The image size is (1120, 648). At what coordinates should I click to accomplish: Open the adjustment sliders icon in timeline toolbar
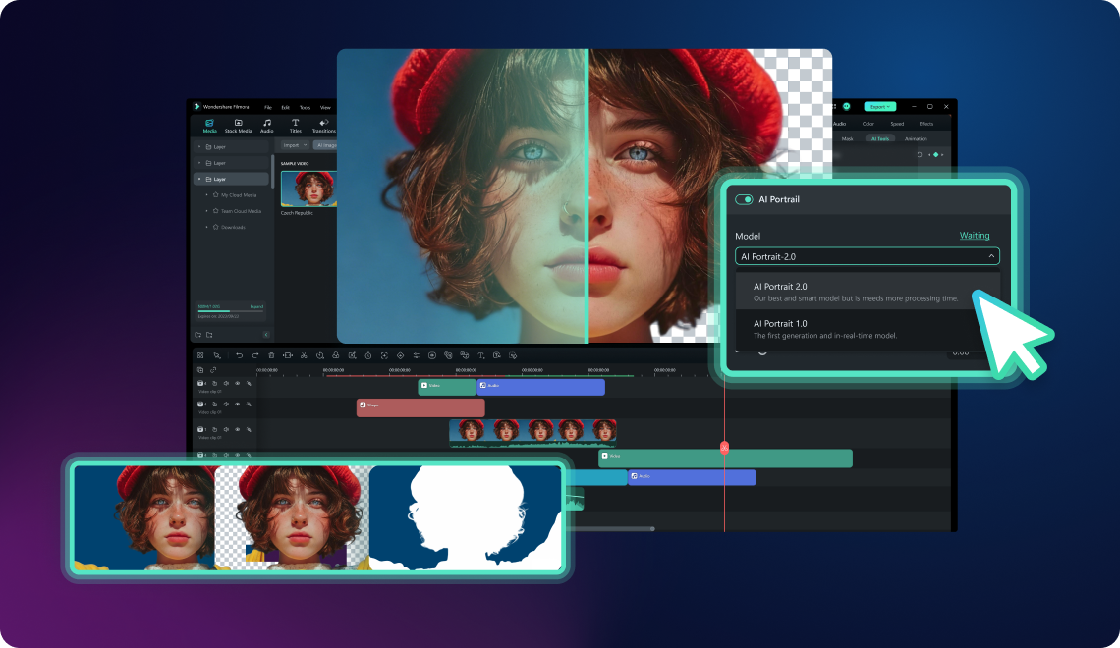(417, 355)
